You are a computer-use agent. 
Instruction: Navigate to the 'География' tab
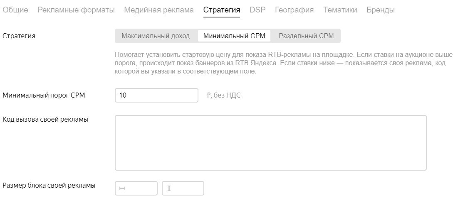(x=295, y=10)
